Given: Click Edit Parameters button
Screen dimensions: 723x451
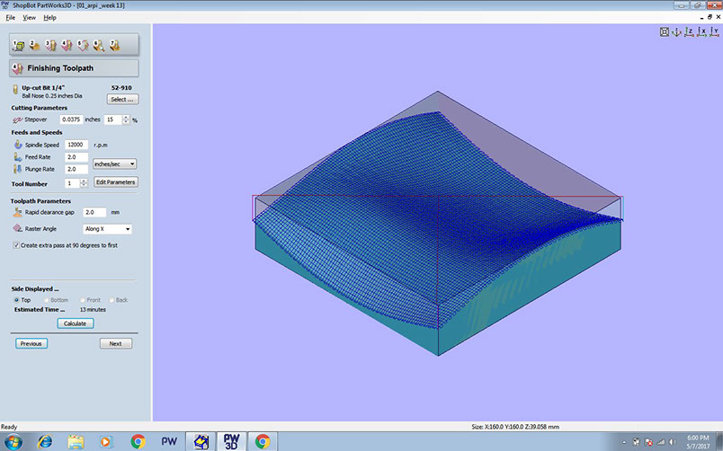Looking at the screenshot, I should coord(116,182).
